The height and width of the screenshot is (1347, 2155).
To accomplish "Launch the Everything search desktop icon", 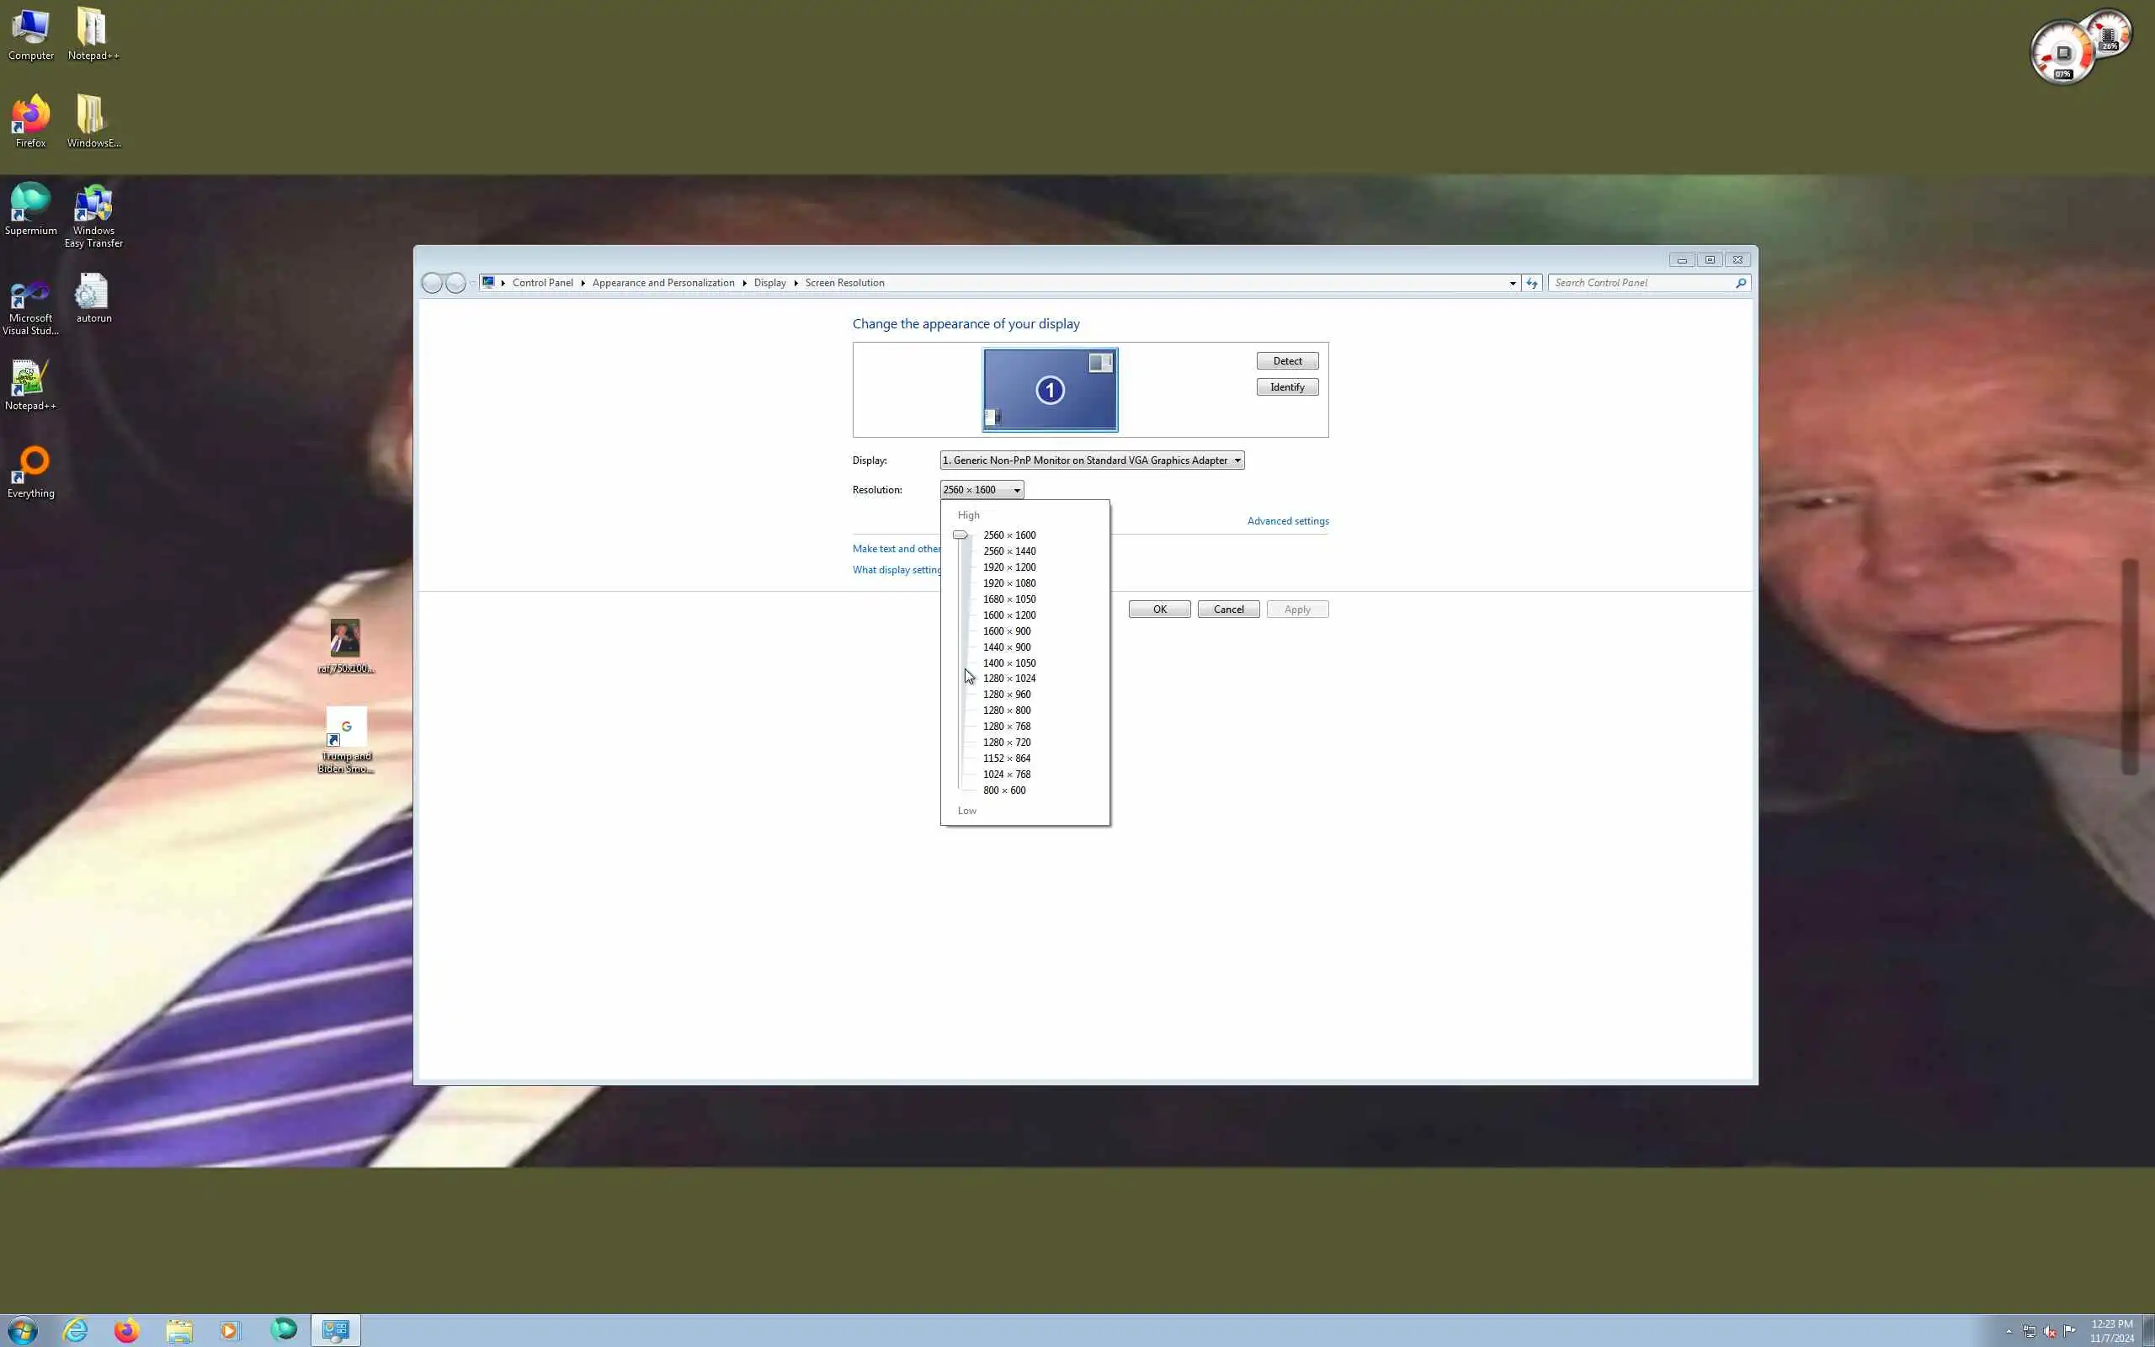I will pos(30,470).
